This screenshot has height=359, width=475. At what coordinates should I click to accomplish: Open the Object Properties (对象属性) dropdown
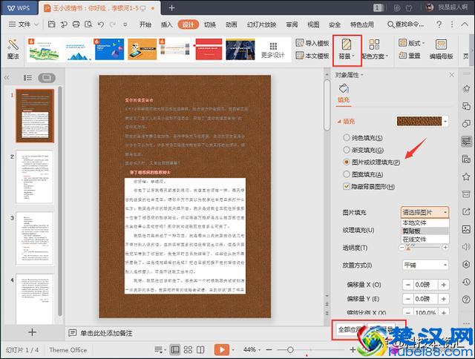pos(349,75)
